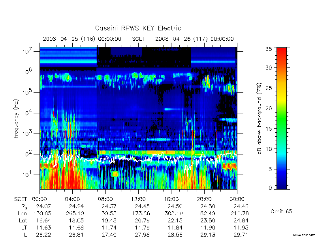Click the LT value '11.63'
Screen dimensions: 316x237
point(43,228)
